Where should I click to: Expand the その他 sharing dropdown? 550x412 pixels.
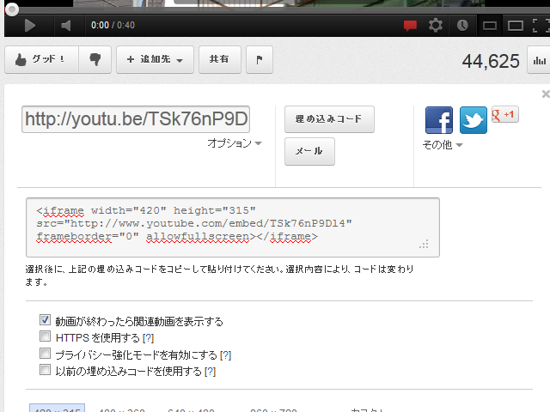pyautogui.click(x=442, y=145)
